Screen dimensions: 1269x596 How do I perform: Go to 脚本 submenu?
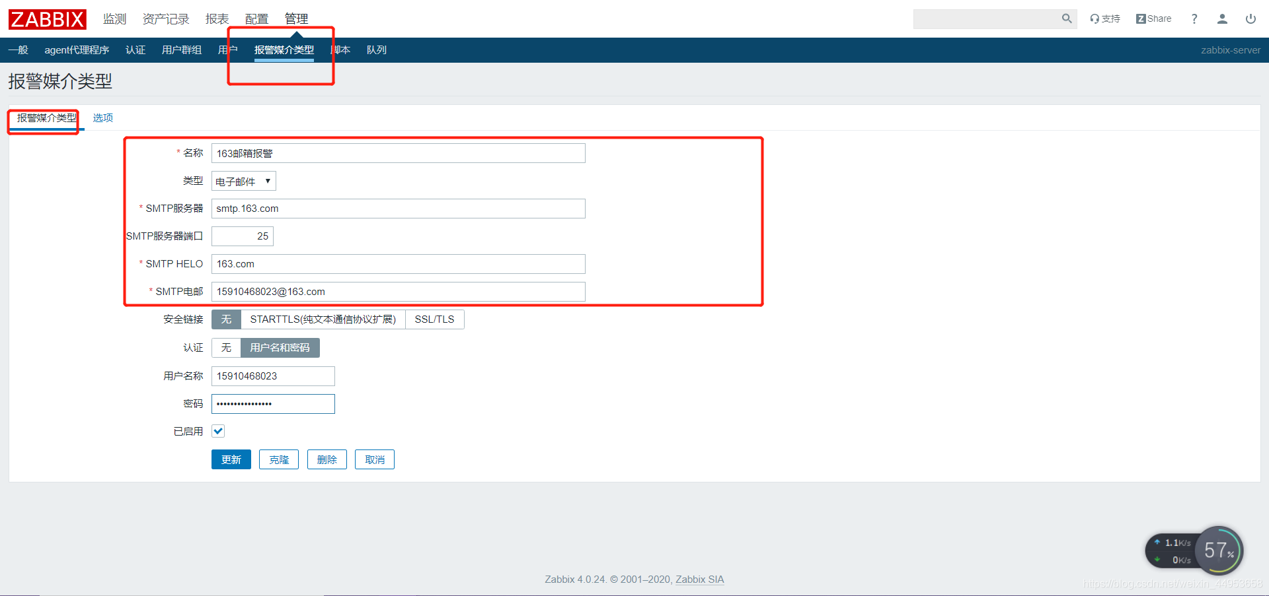[x=340, y=50]
